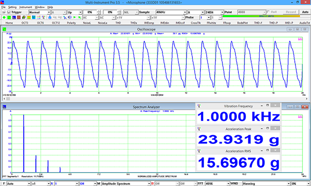This screenshot has height=186, width=311.
Task: Open the Oscilloscope green waveform icon
Action: [9, 18]
